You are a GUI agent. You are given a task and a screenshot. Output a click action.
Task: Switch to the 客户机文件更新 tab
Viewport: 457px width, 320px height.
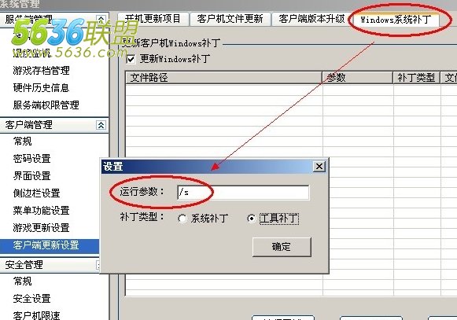point(230,19)
